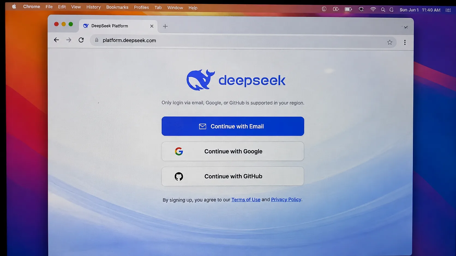
Task: Choose Continue with Google
Action: pos(233,151)
